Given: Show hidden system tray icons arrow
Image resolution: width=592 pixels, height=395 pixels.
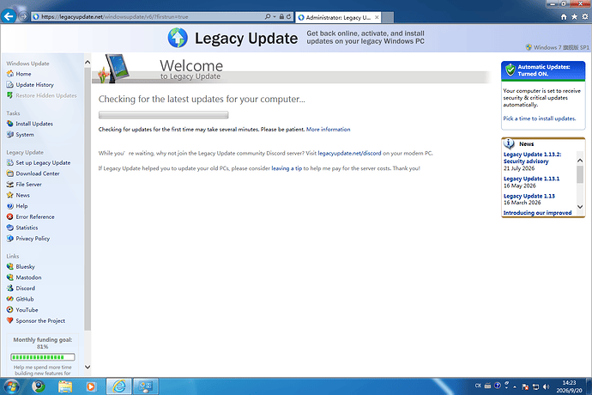Looking at the screenshot, I should pyautogui.click(x=515, y=386).
